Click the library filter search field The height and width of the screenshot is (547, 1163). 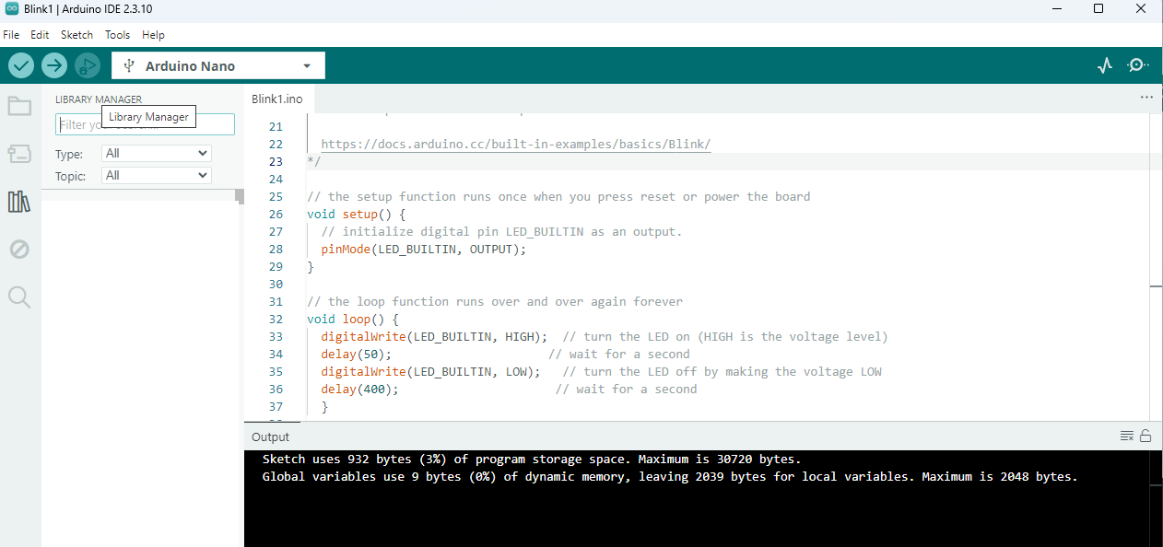pyautogui.click(x=145, y=124)
